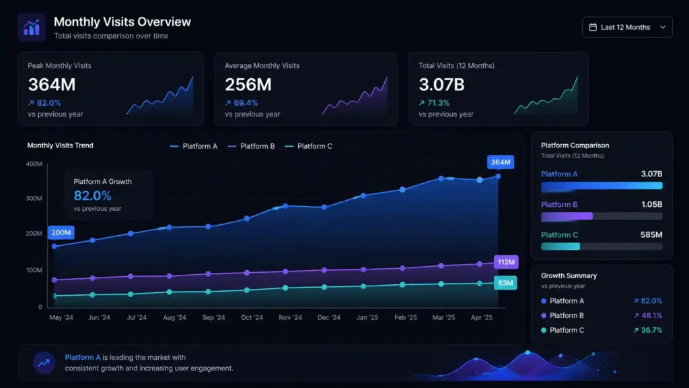This screenshot has height=388, width=689.
Task: Click the 200M starting data label
Action: (x=61, y=232)
